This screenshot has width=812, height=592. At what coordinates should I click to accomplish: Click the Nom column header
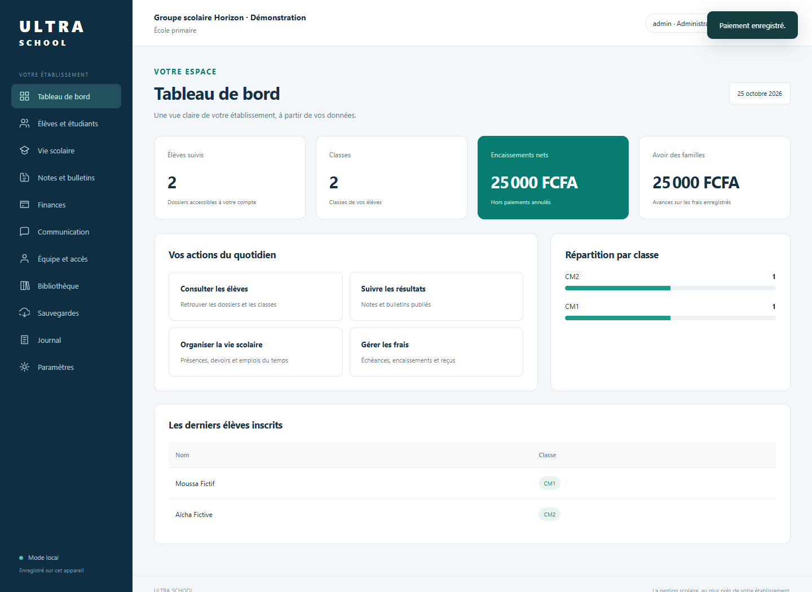(182, 455)
